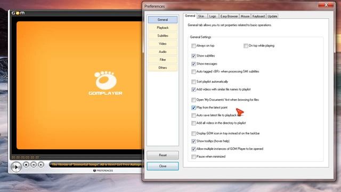Image resolution: width=341 pixels, height=192 pixels.
Task: Open the Keyboard tab
Action: 258,17
